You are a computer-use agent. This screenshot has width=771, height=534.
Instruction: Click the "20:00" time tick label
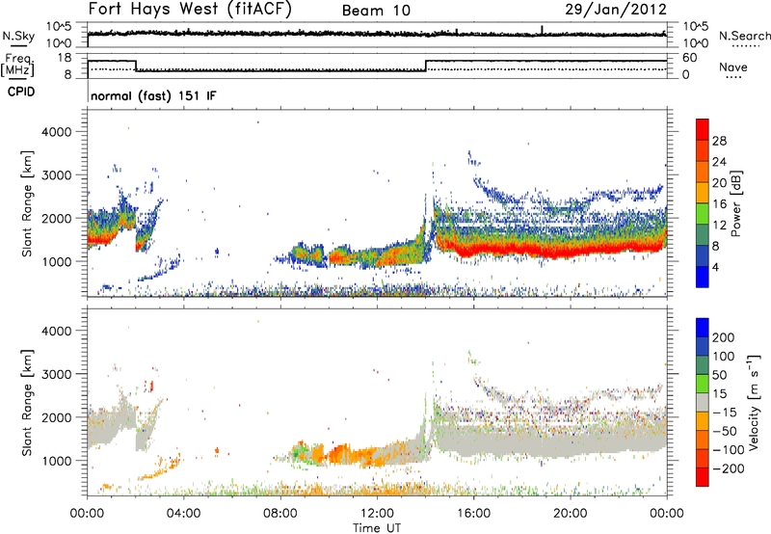click(x=570, y=514)
